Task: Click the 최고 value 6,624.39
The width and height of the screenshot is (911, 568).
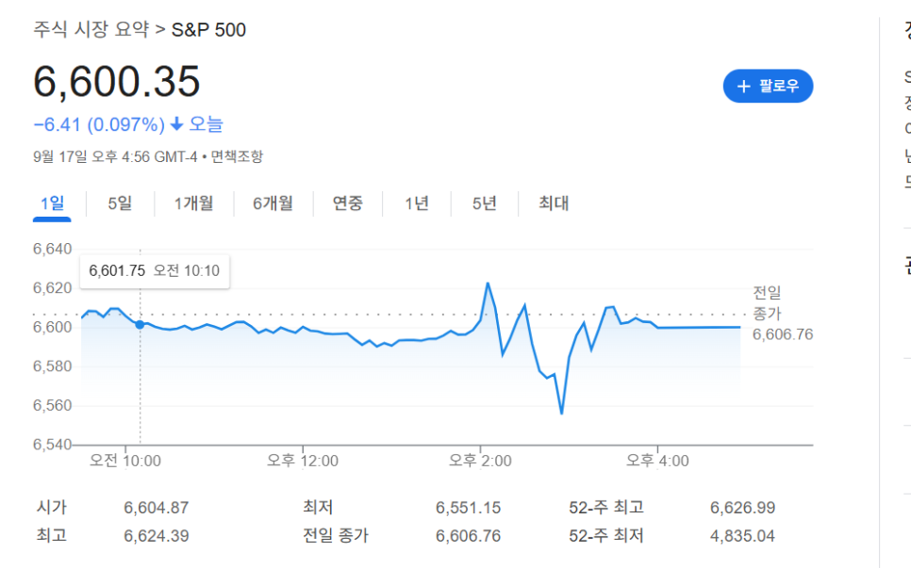Action: coord(157,536)
